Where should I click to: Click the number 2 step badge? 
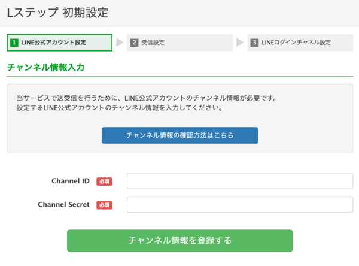coord(135,43)
